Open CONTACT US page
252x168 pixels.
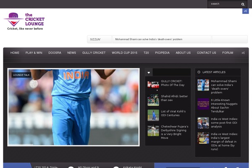(206, 53)
